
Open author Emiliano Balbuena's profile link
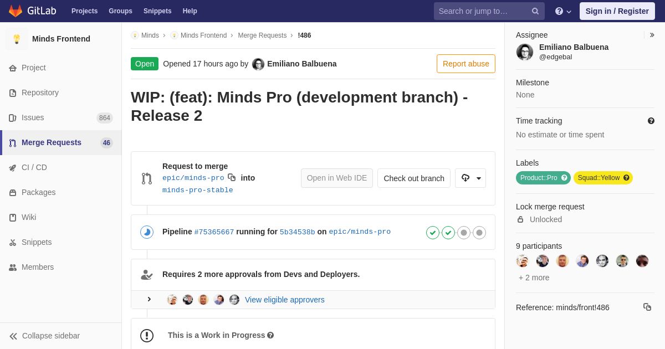301,64
